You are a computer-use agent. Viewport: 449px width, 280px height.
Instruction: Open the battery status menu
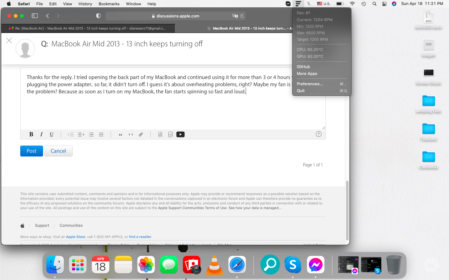pos(340,4)
